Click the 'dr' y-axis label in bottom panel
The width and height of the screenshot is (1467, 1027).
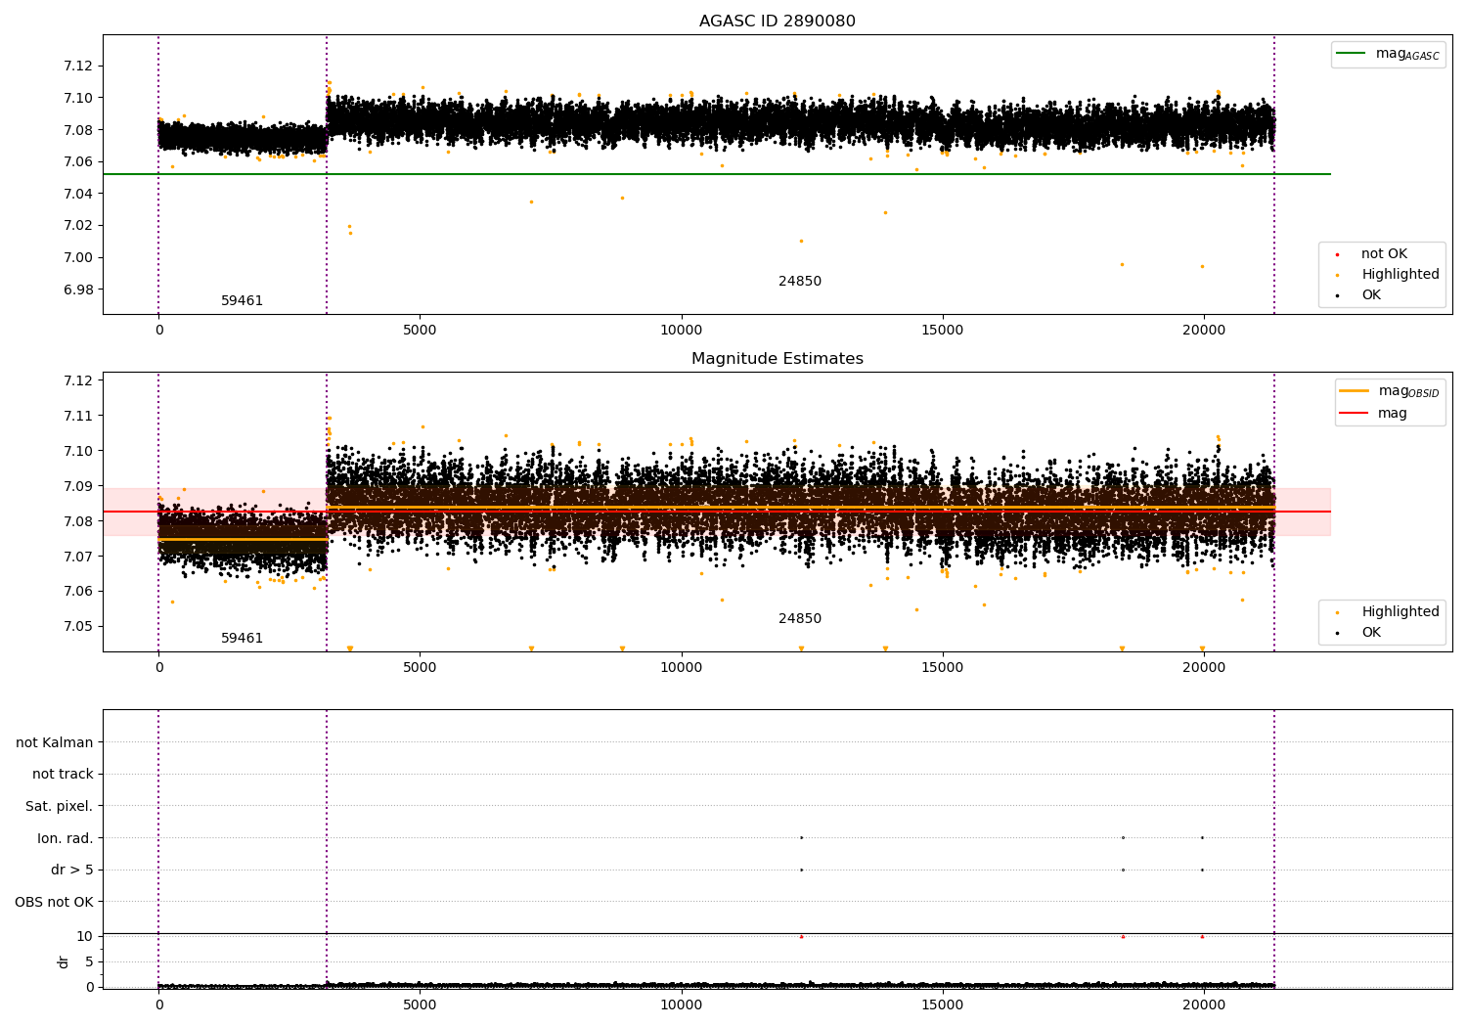64,961
